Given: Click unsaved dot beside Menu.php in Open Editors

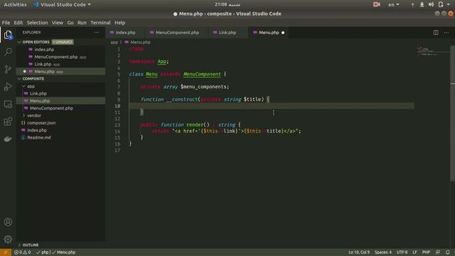Looking at the screenshot, I should click(x=25, y=71).
